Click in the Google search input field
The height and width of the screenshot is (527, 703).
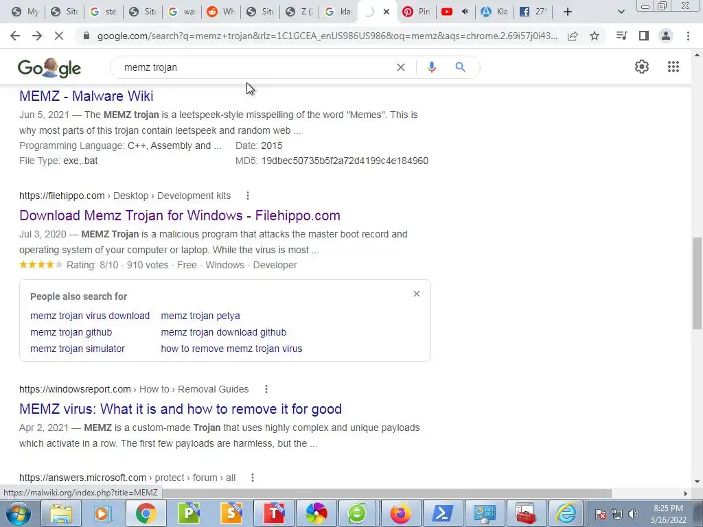pos(255,67)
